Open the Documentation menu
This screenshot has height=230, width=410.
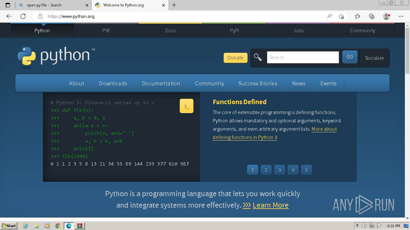(161, 83)
